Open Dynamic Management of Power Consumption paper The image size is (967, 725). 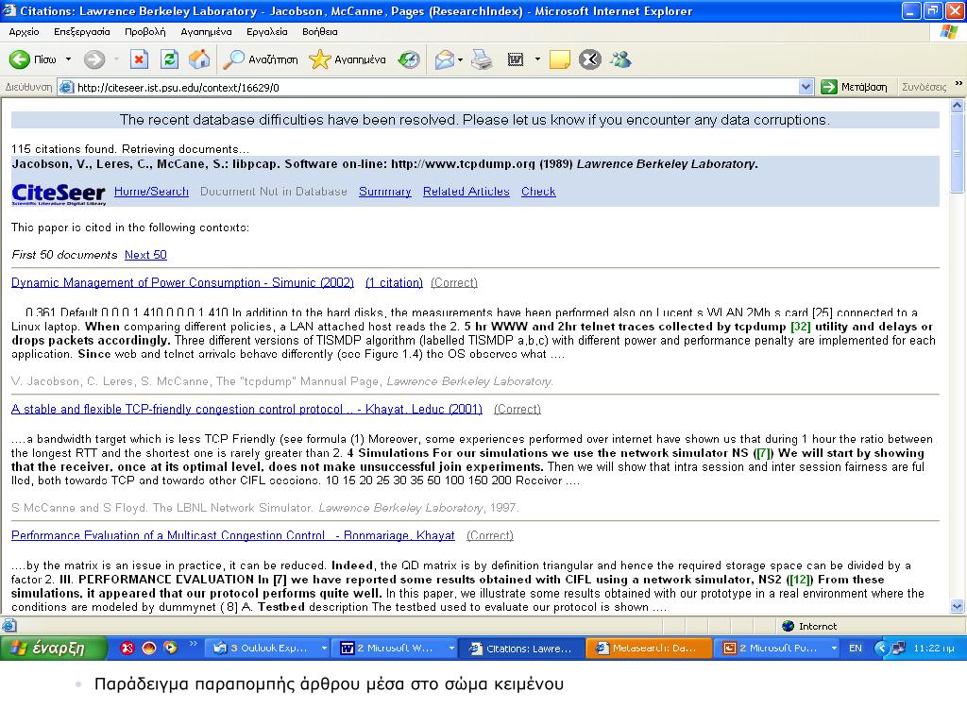pos(182,282)
